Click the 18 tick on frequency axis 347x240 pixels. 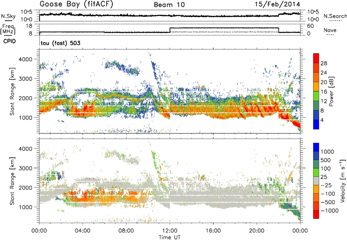(x=29, y=26)
